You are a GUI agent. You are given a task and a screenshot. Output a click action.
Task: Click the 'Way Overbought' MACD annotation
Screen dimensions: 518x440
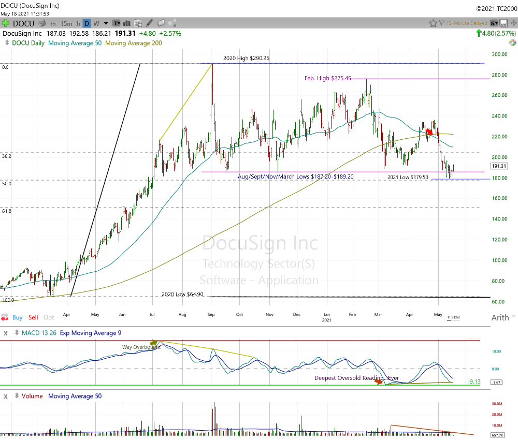141,347
